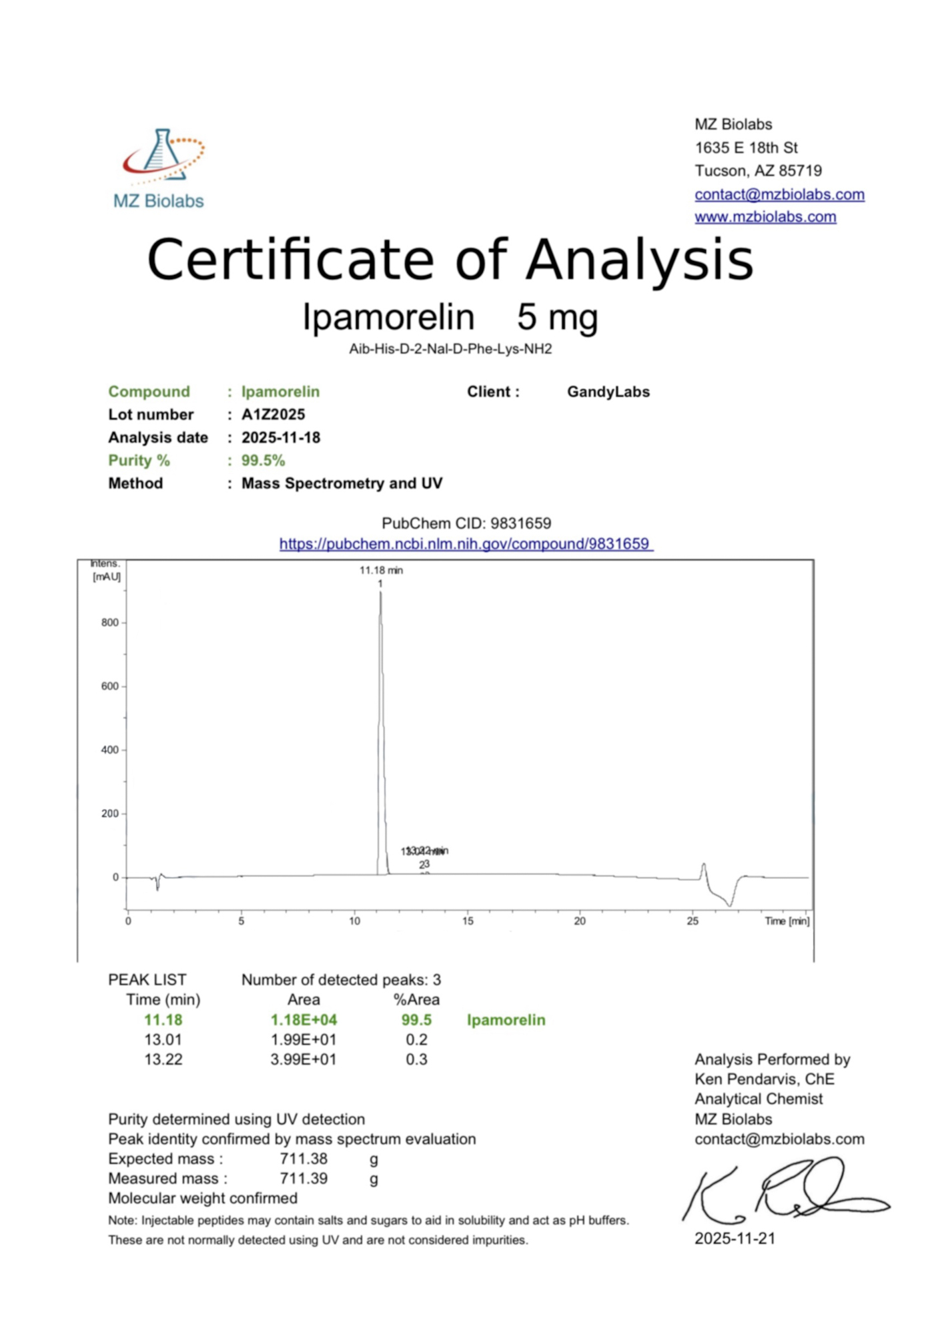Open the PubChem compound 9831659 URL
The width and height of the screenshot is (932, 1335).
pyautogui.click(x=465, y=544)
